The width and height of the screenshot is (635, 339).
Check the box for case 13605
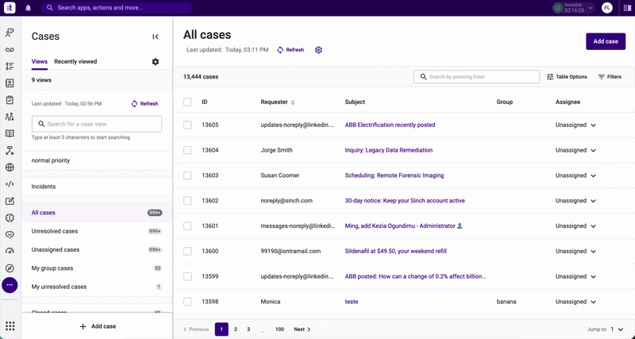187,125
